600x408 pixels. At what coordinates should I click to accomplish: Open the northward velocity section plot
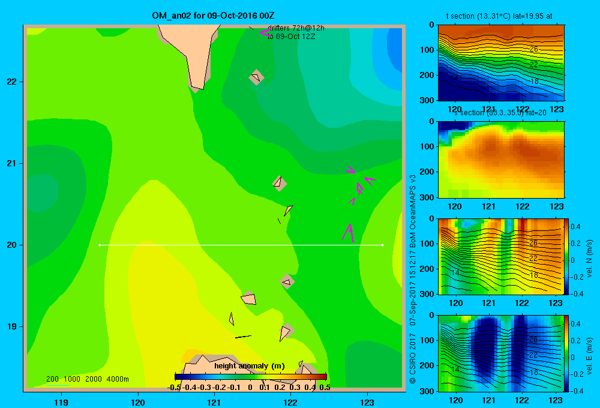[501, 256]
